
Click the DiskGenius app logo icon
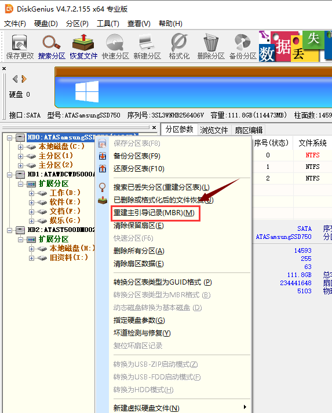(9, 9)
